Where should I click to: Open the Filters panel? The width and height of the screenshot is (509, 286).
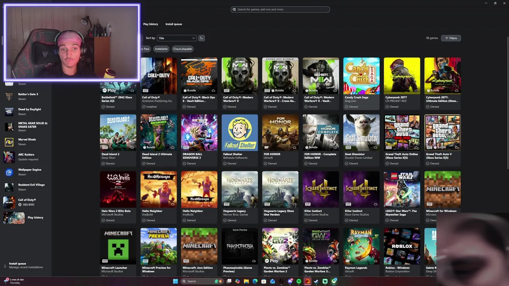click(x=451, y=38)
